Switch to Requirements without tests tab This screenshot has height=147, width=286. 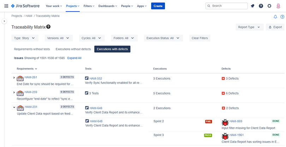(x=31, y=49)
